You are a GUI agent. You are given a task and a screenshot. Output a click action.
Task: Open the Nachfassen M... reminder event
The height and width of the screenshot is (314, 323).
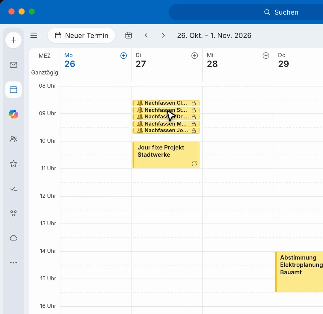[x=166, y=124]
